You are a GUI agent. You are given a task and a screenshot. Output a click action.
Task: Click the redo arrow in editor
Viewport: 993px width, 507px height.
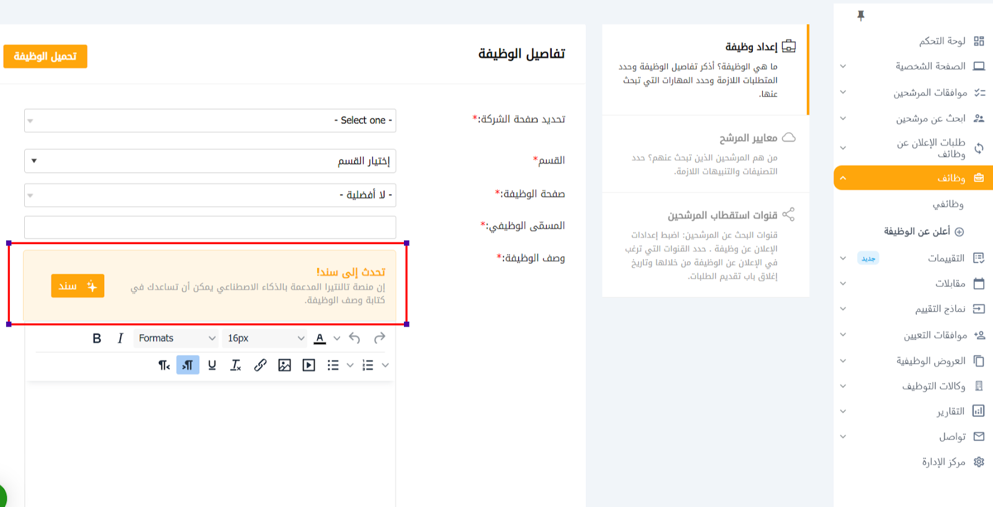(379, 338)
